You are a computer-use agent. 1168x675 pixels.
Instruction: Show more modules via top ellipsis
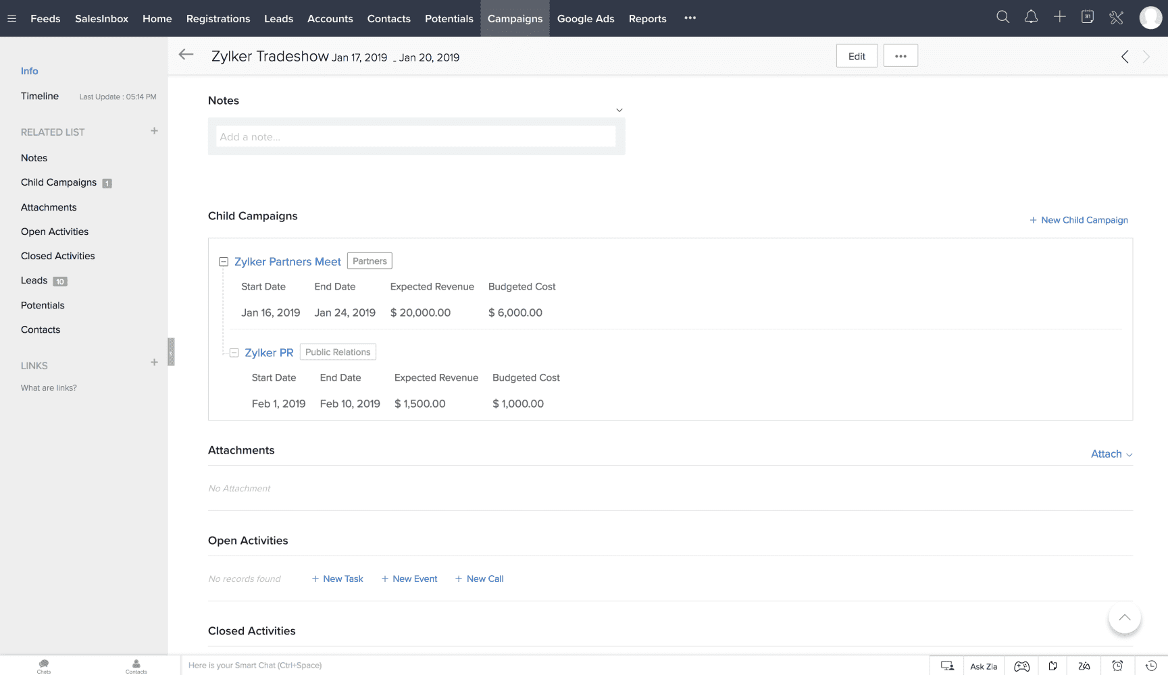tap(690, 18)
